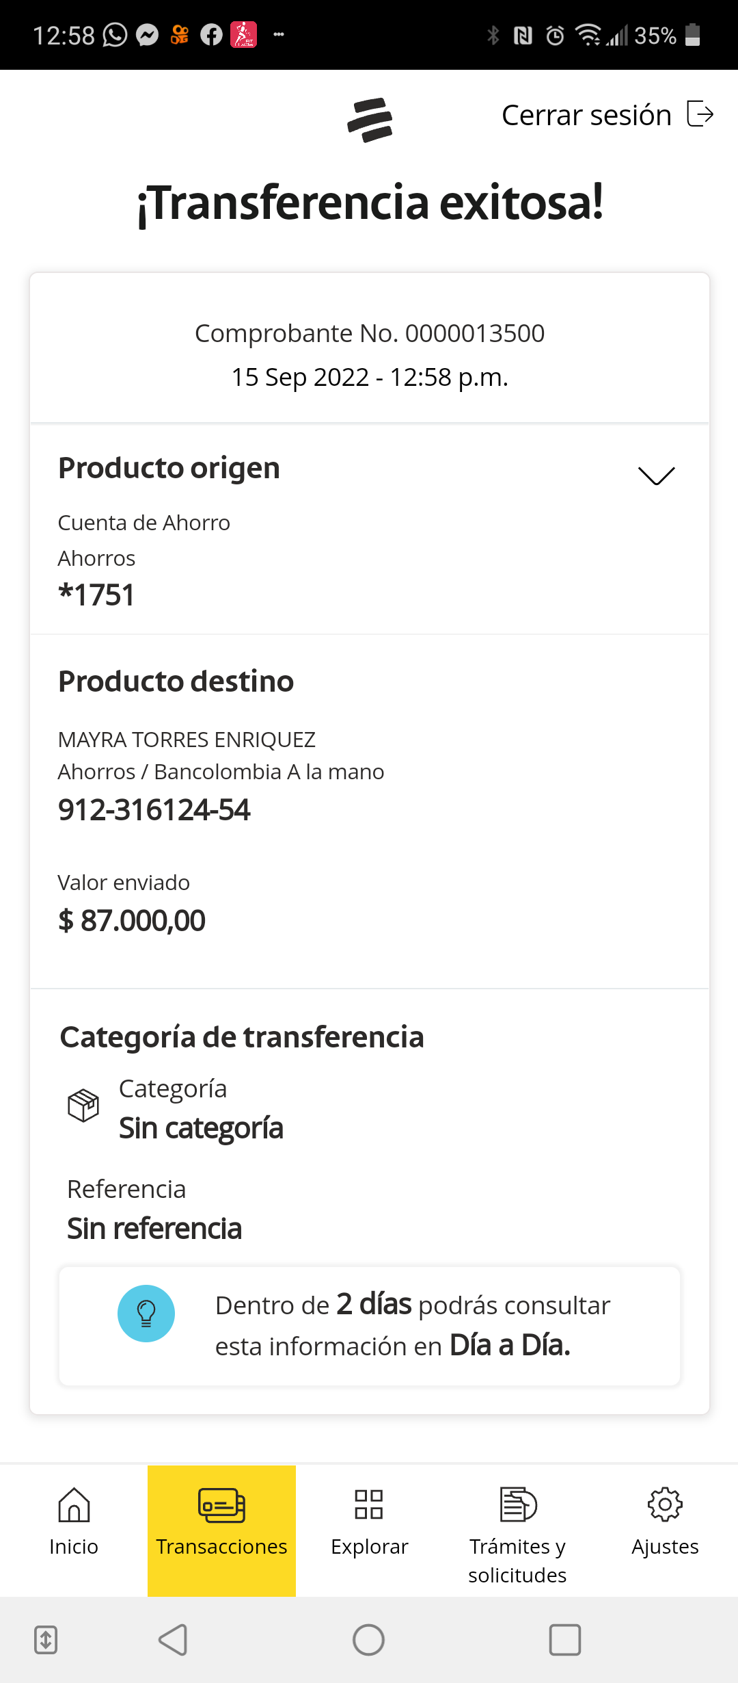Tap the Android back navigation icon
This screenshot has height=1683, width=738.
[x=173, y=1639]
